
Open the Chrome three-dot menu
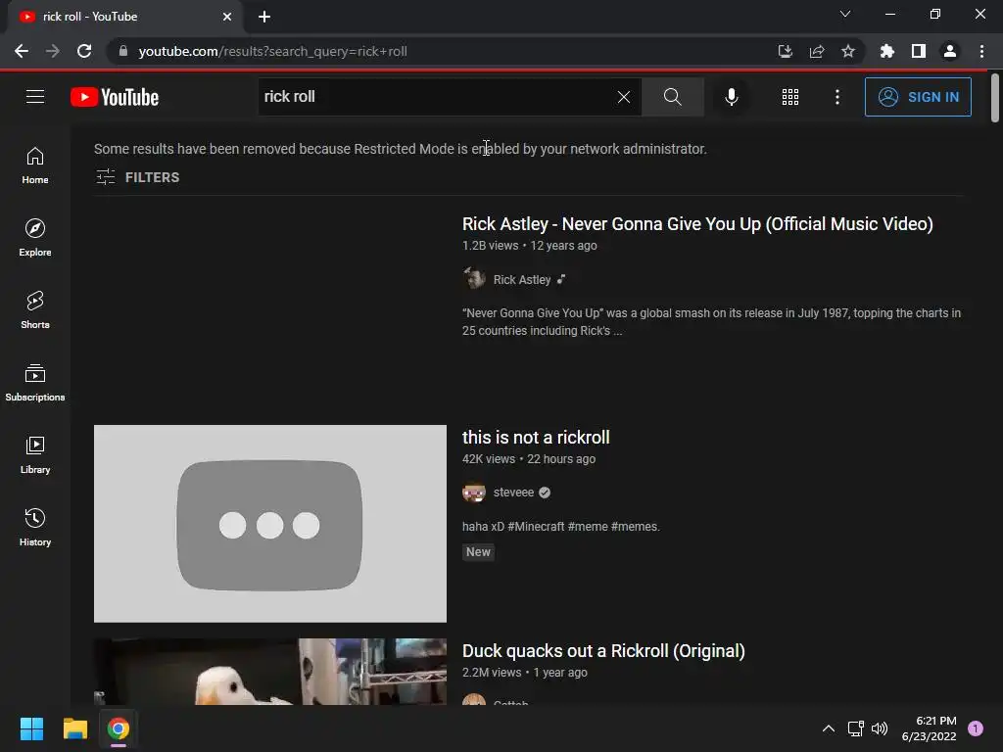(981, 51)
